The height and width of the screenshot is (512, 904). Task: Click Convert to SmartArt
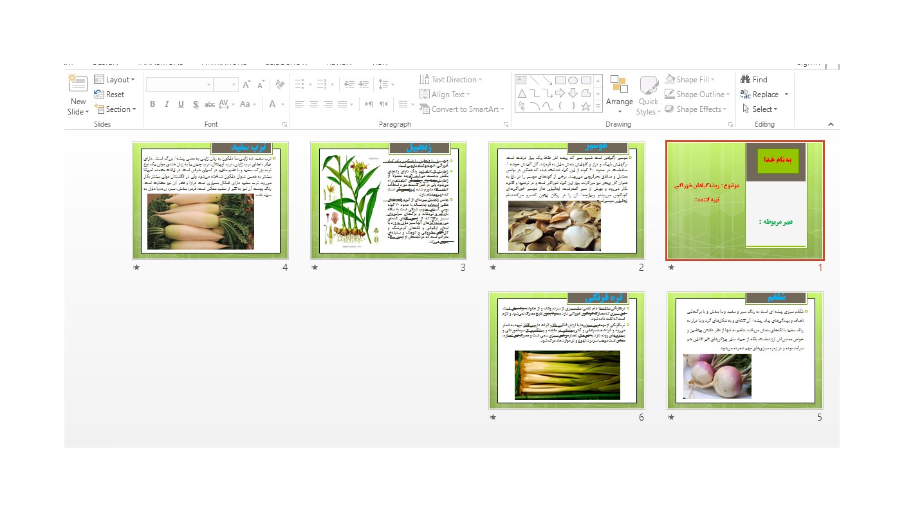pos(462,109)
